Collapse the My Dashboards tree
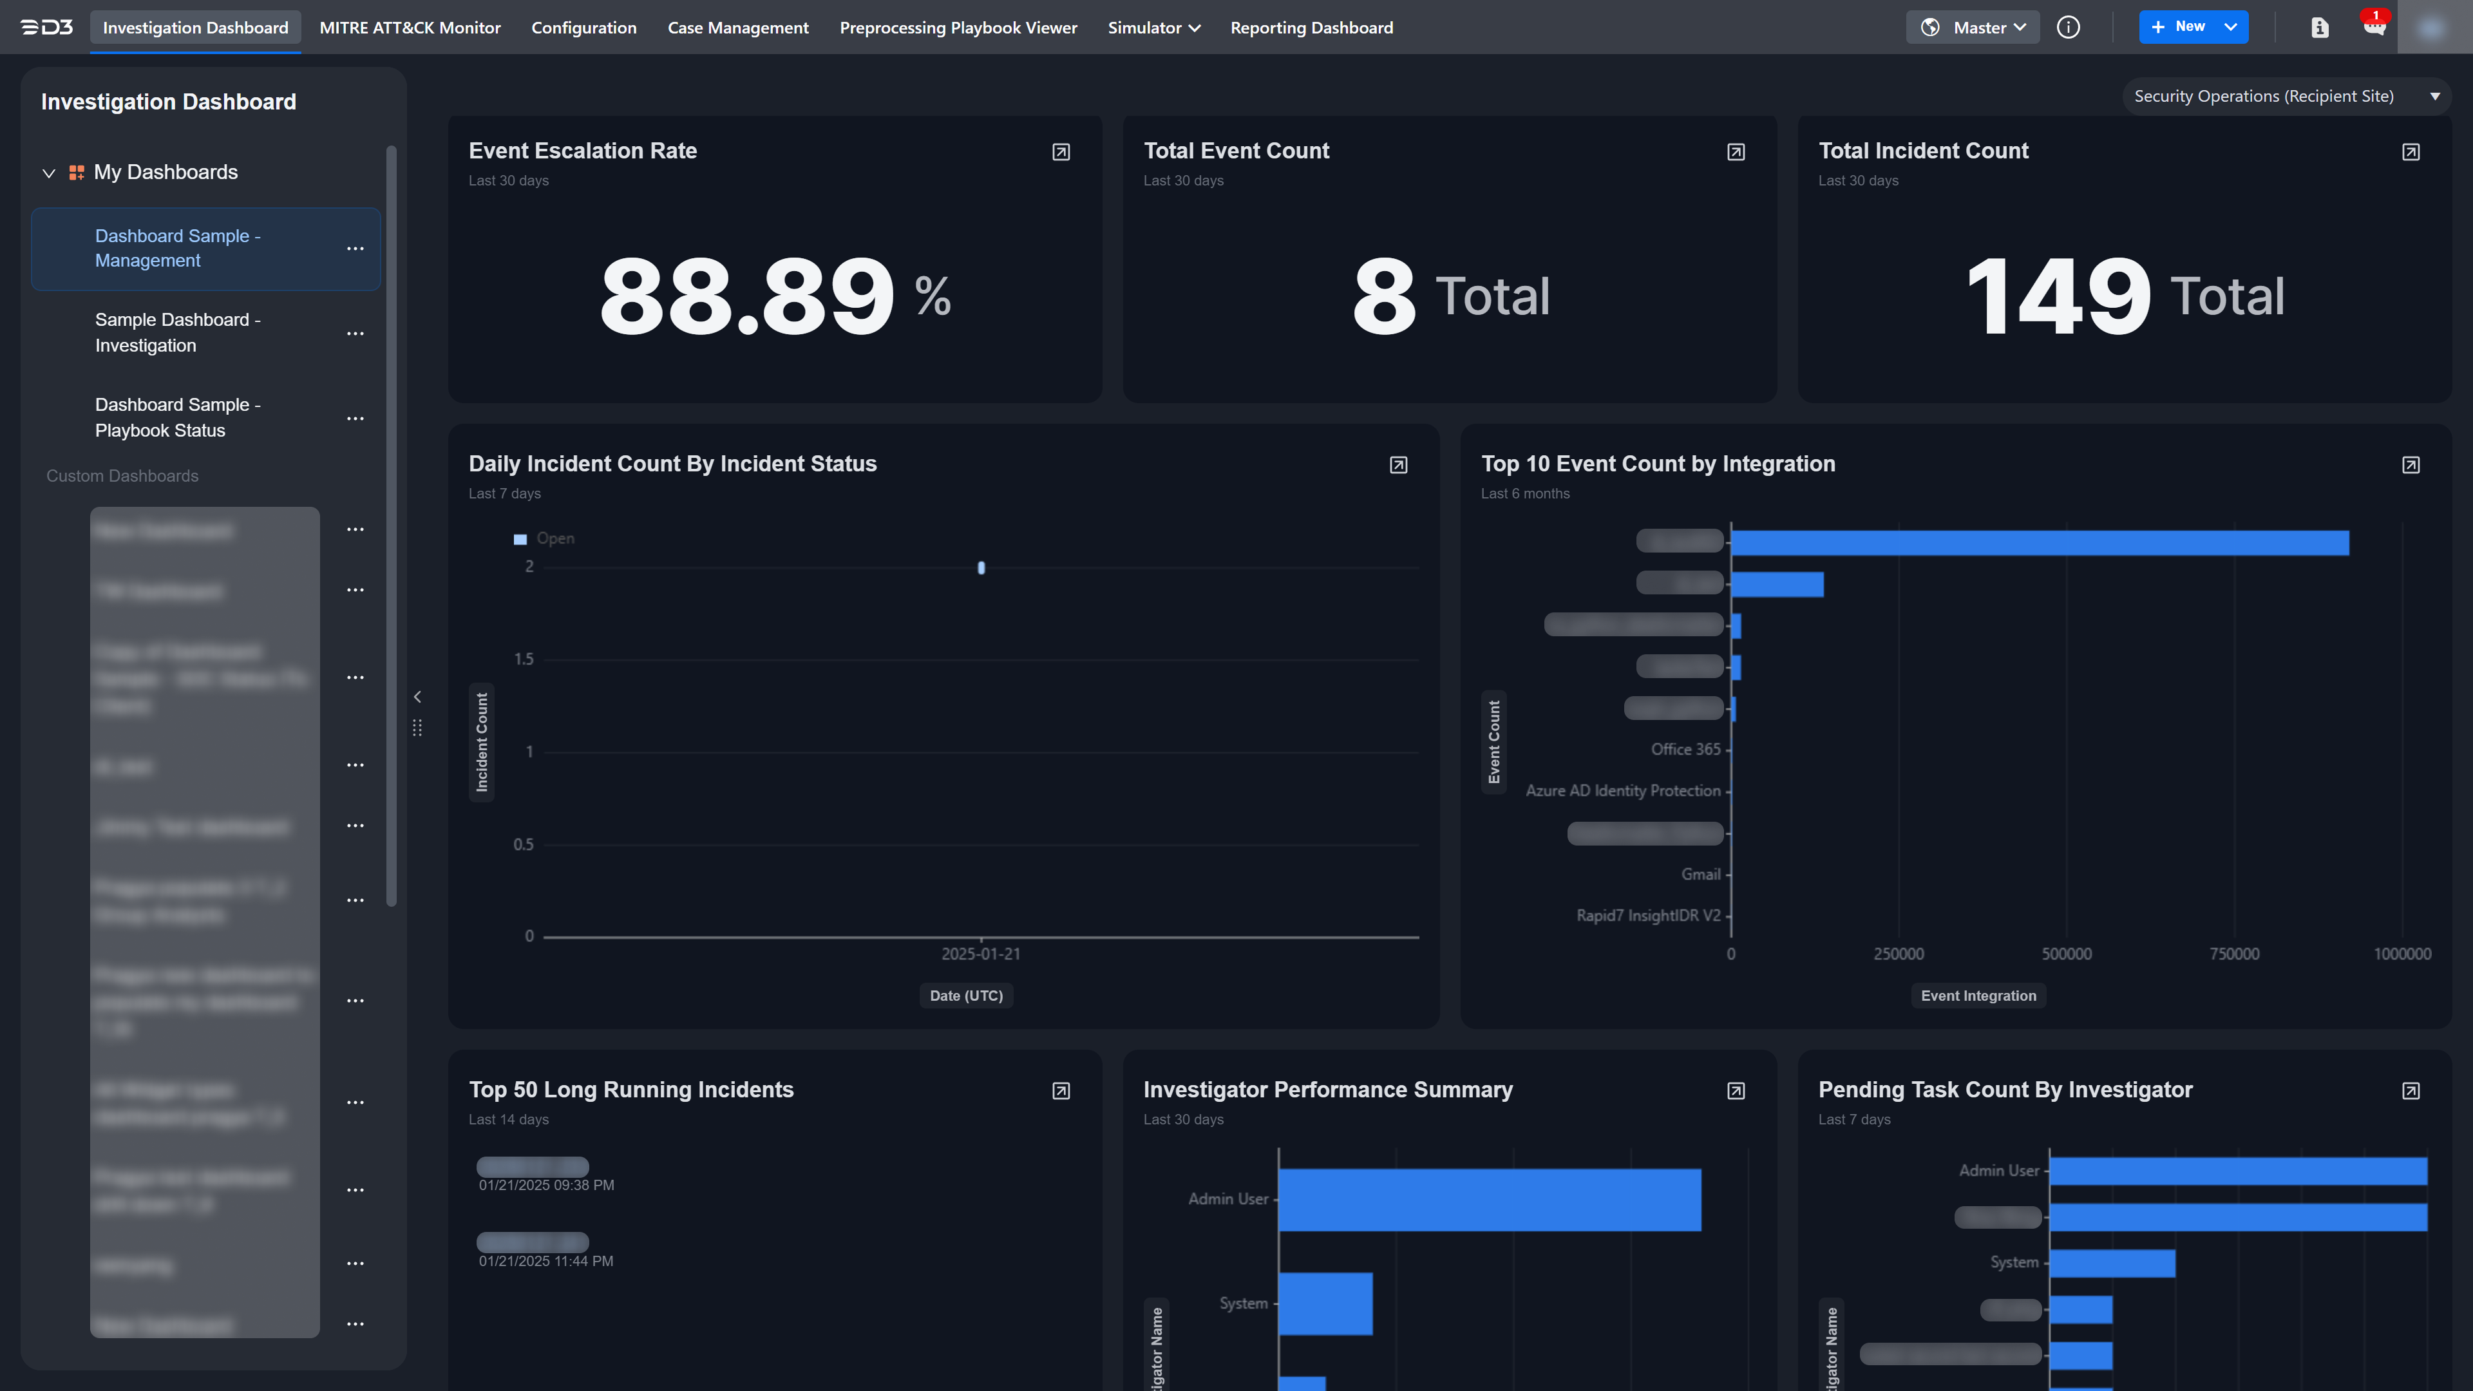Image resolution: width=2473 pixels, height=1391 pixels. click(49, 173)
